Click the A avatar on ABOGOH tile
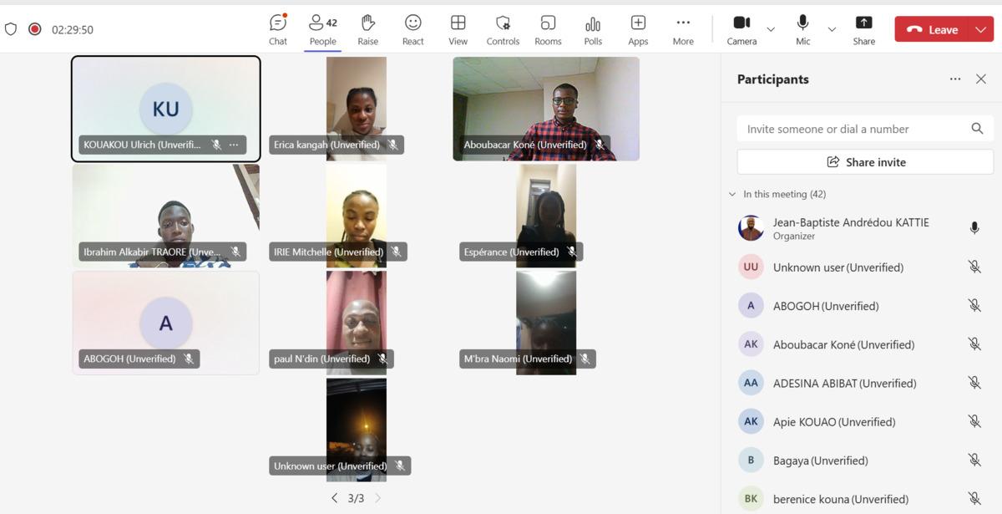This screenshot has height=514, width=1002. point(165,323)
